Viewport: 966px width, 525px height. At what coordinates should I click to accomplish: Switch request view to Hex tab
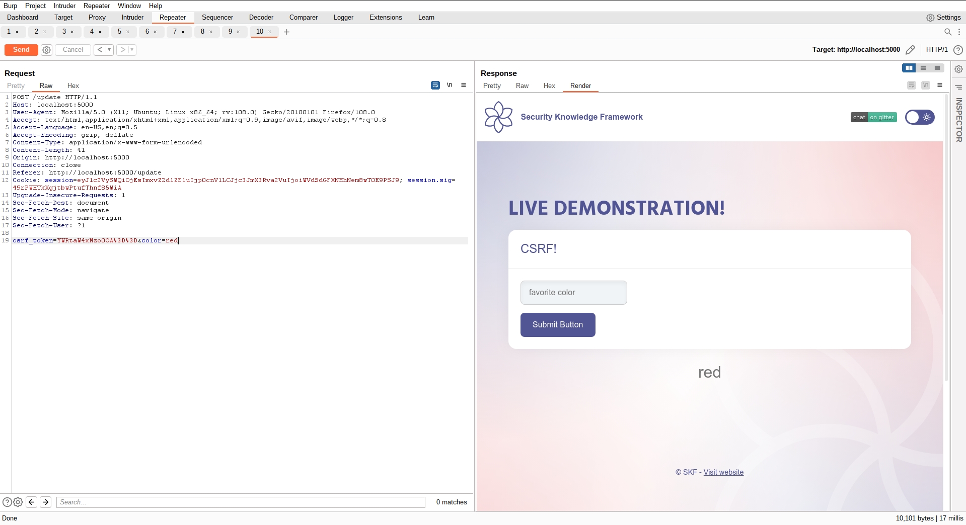[x=73, y=86]
